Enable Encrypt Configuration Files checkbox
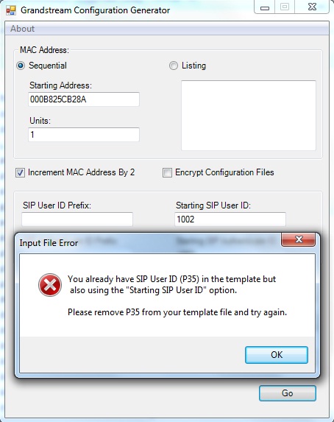334x422 pixels. pyautogui.click(x=167, y=172)
